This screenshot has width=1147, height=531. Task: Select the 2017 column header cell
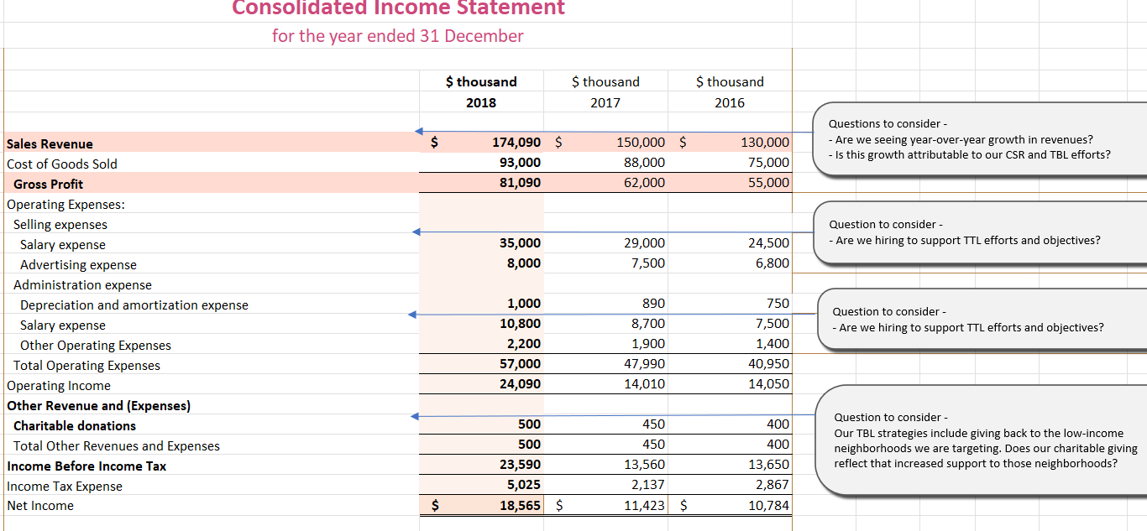pos(605,102)
